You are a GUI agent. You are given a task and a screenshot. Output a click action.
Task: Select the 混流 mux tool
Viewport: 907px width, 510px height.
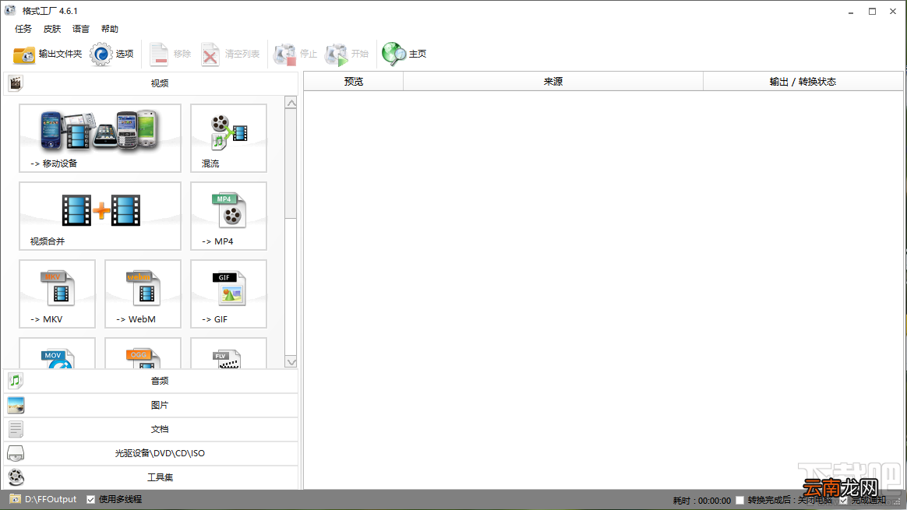point(228,138)
